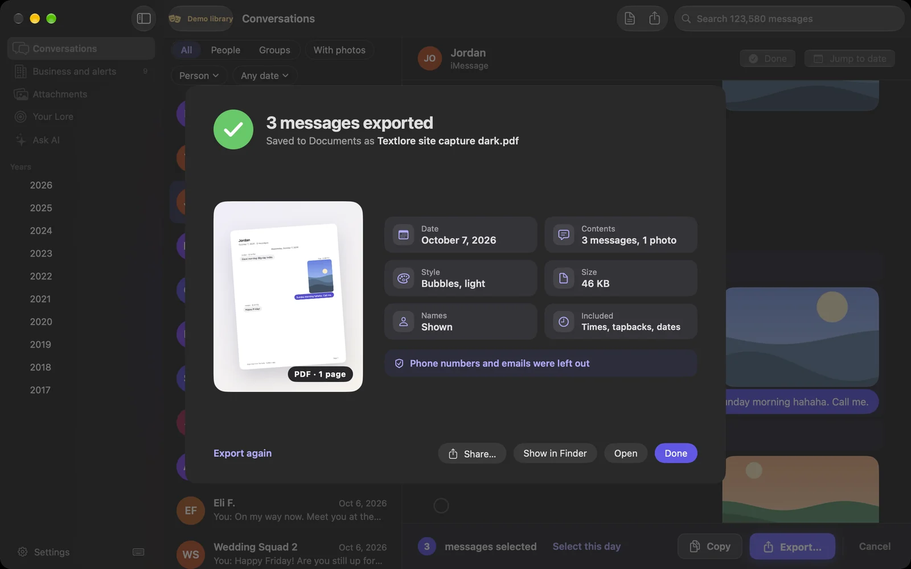Select the With photos filter
Screen dimensions: 911x569
click(x=339, y=50)
